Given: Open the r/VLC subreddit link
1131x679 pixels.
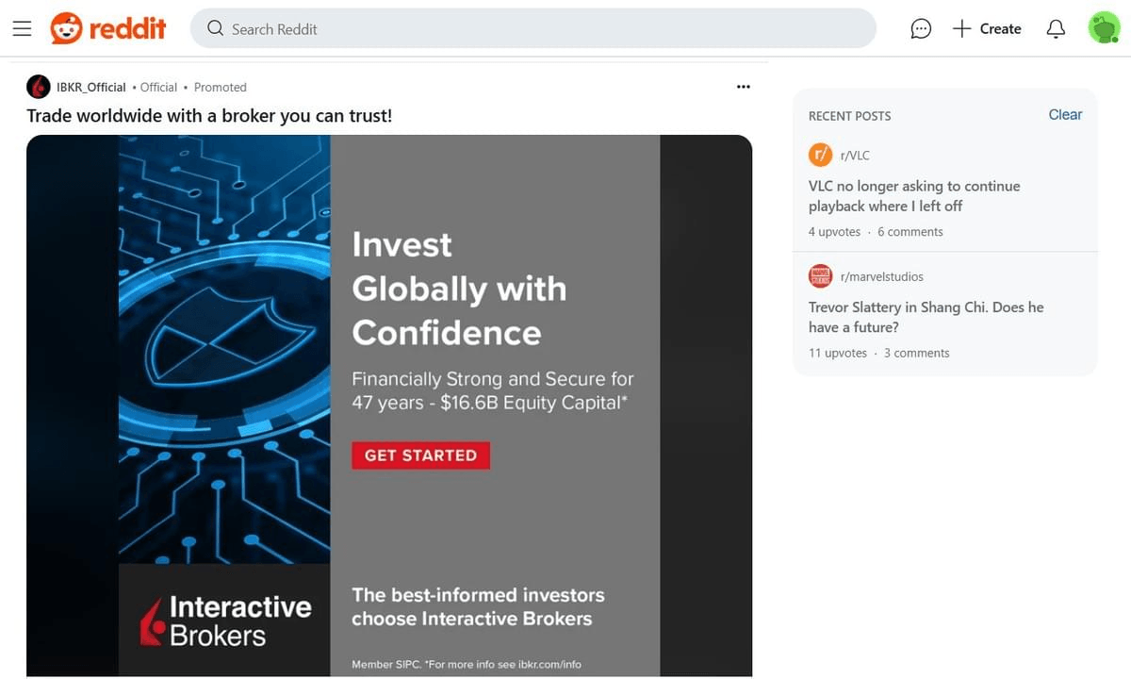Looking at the screenshot, I should pyautogui.click(x=855, y=156).
